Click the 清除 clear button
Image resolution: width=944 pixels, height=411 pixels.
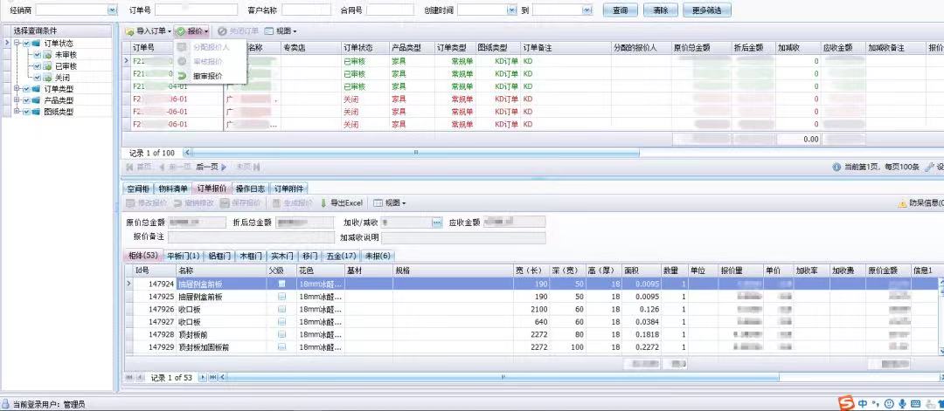[x=661, y=10]
